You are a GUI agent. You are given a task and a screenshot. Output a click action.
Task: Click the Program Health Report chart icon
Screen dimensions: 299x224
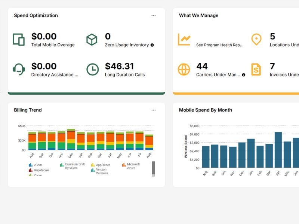184,39
